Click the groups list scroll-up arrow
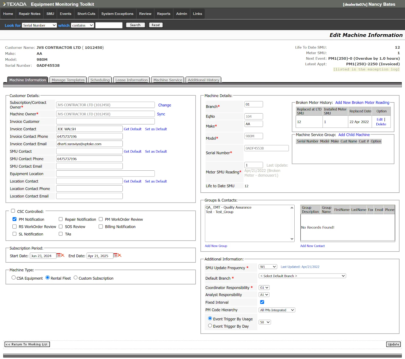Viewport: 405px width, 359px height. 292,208
